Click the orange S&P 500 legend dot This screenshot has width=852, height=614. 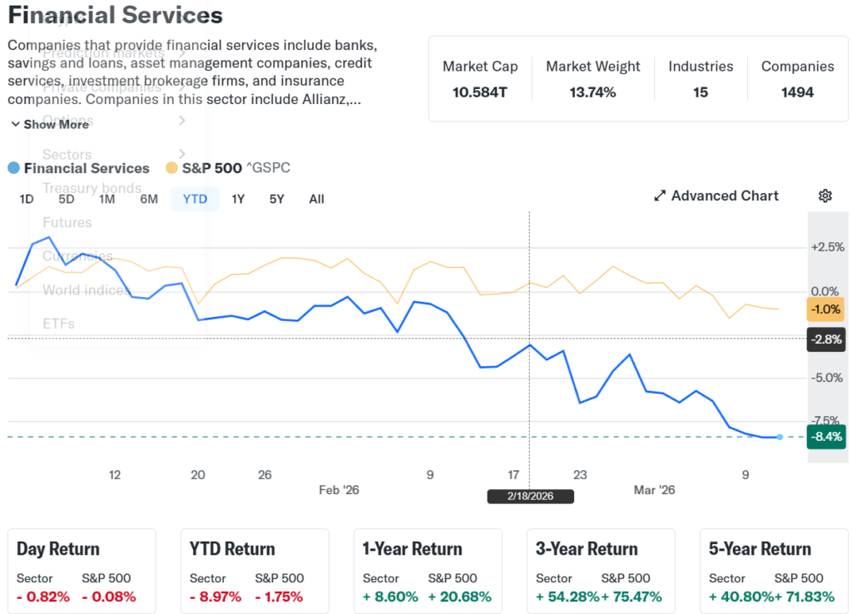pyautogui.click(x=171, y=168)
